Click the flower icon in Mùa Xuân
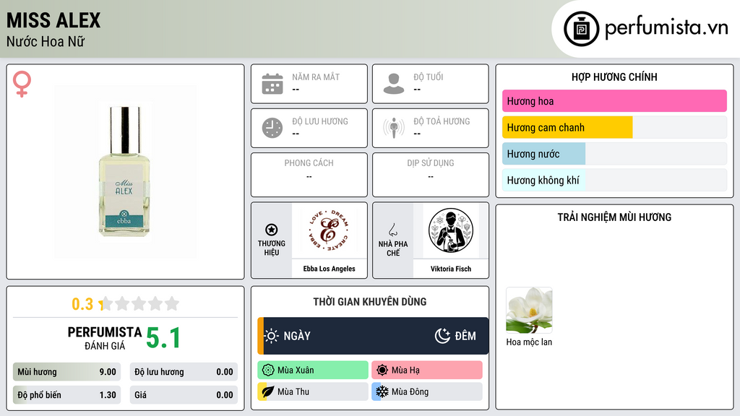 [x=268, y=370]
